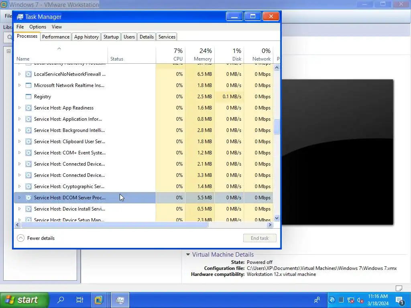Switch to the Users tab
The height and width of the screenshot is (308, 411).
129,37
